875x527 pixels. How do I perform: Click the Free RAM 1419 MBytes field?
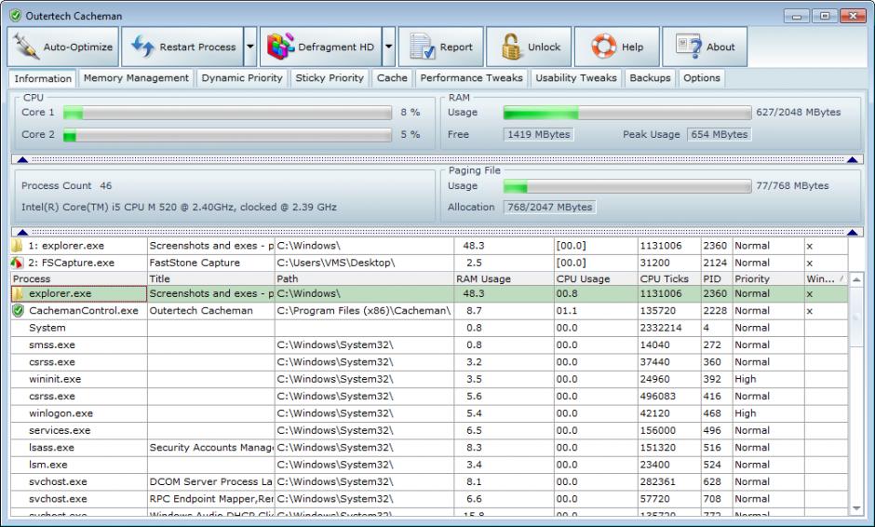pyautogui.click(x=539, y=134)
